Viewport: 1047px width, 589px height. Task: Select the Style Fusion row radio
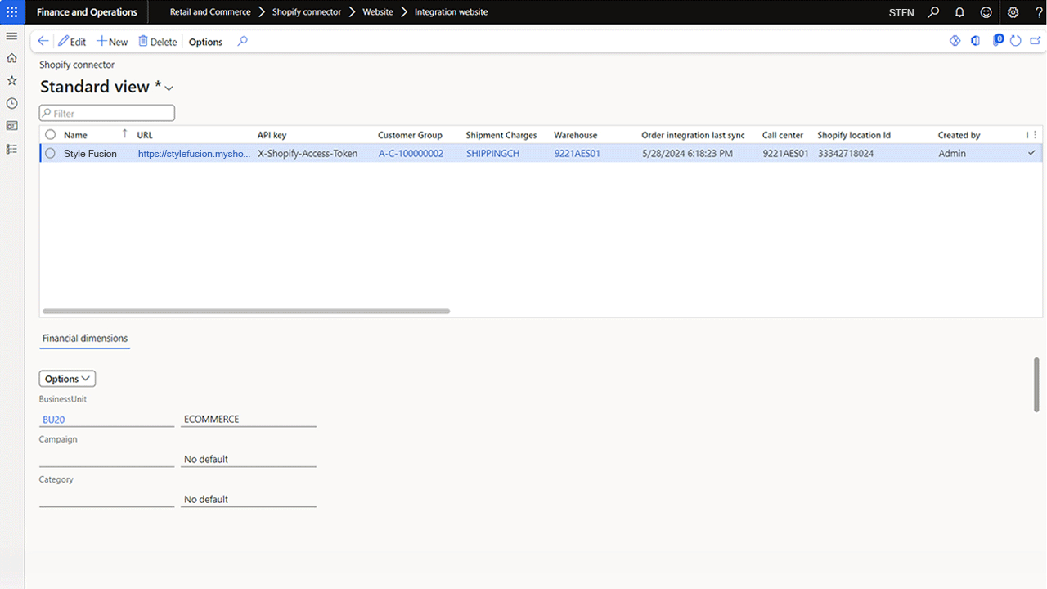[50, 153]
